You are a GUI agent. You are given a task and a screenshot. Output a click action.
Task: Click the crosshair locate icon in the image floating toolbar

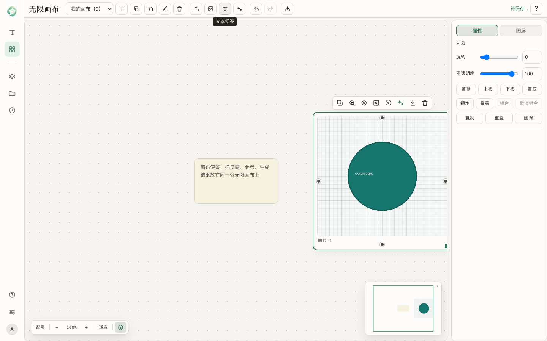point(364,103)
